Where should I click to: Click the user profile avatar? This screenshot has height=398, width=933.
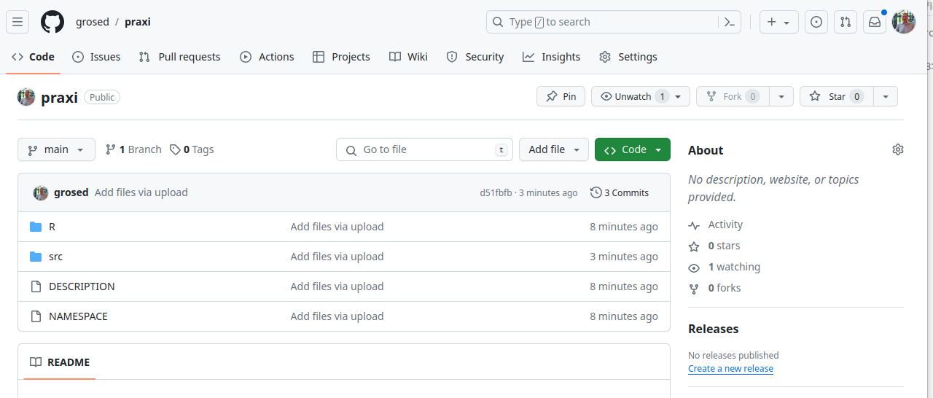coord(904,22)
